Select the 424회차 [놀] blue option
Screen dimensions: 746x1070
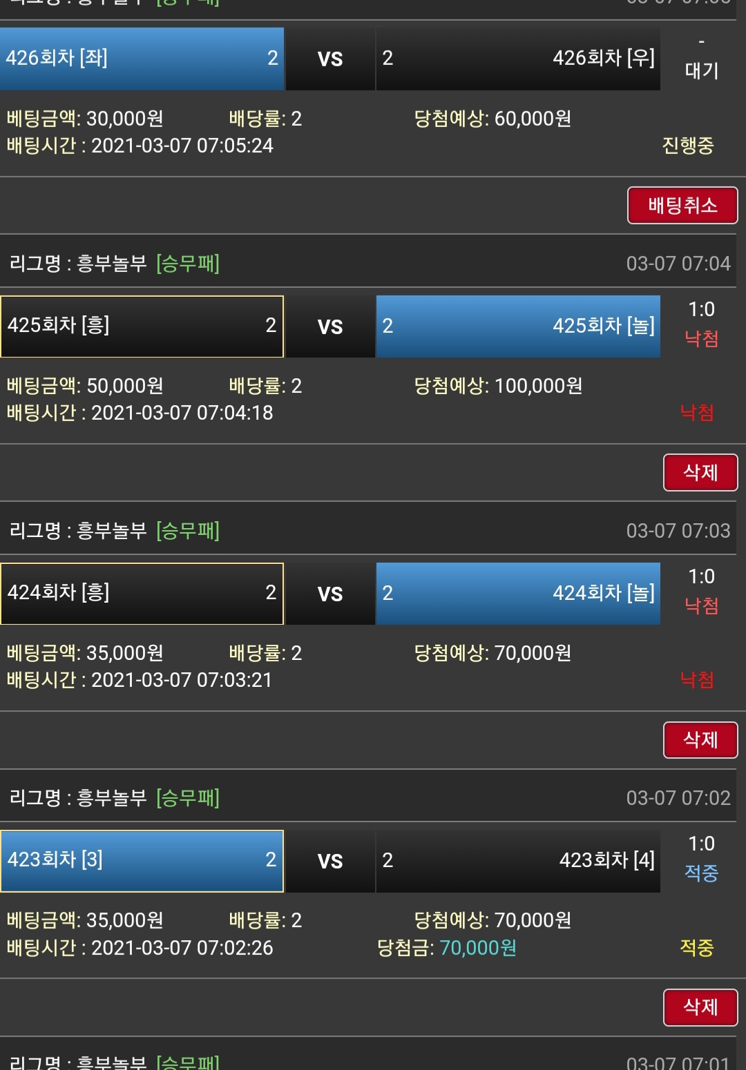pyautogui.click(x=517, y=593)
